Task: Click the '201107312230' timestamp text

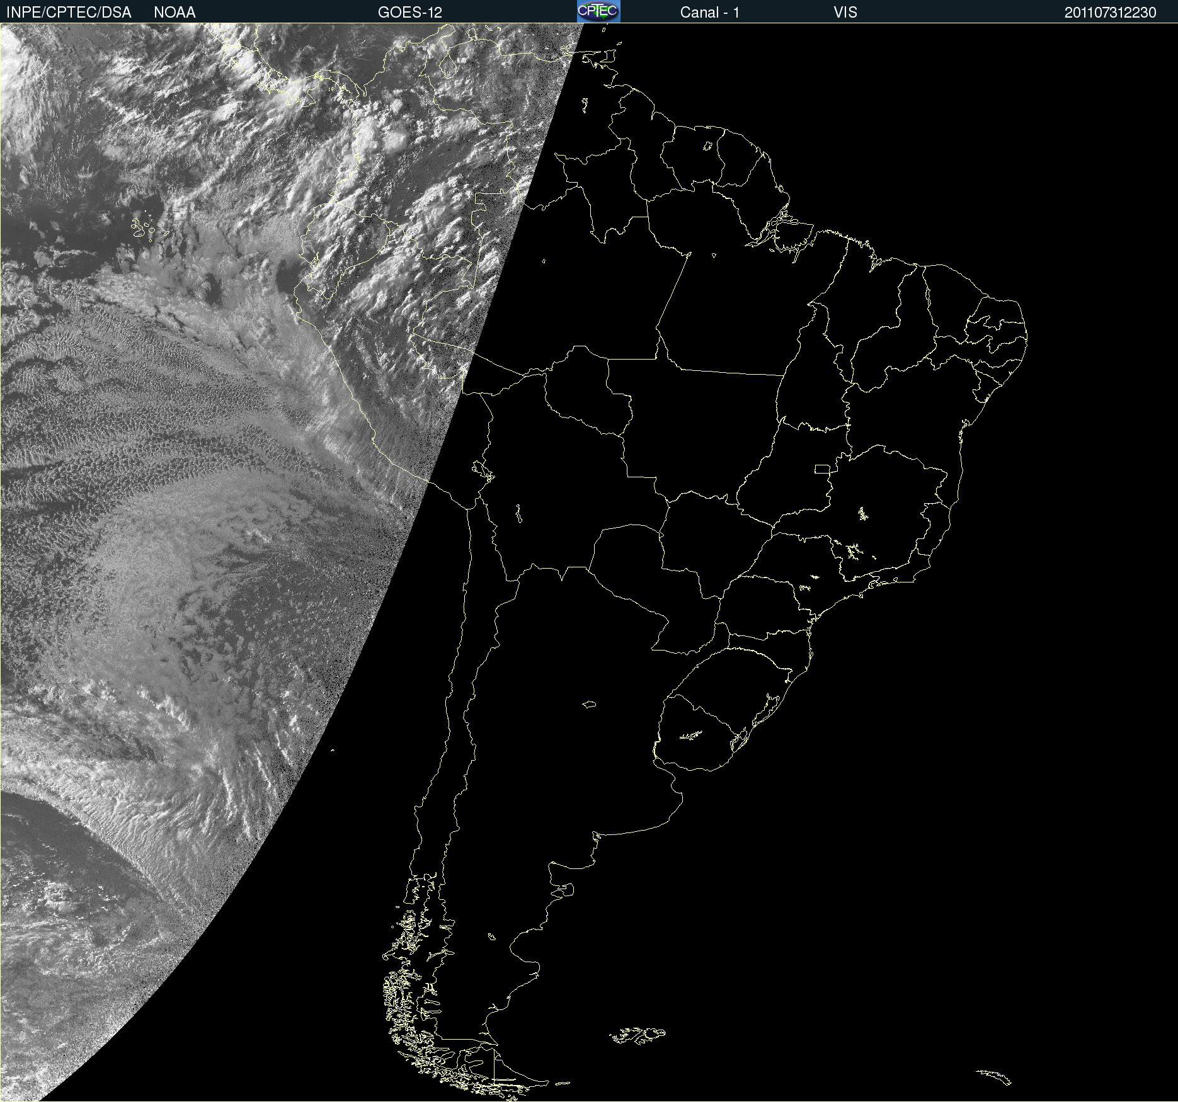Action: coord(1111,13)
